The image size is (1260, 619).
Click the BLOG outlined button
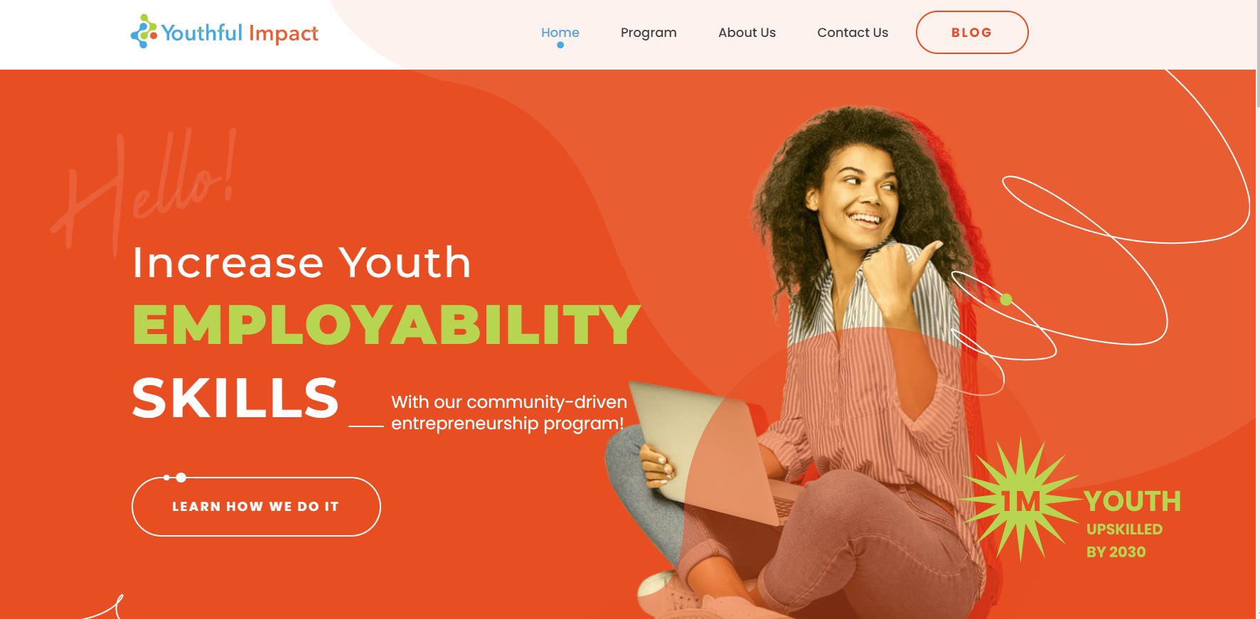point(972,32)
